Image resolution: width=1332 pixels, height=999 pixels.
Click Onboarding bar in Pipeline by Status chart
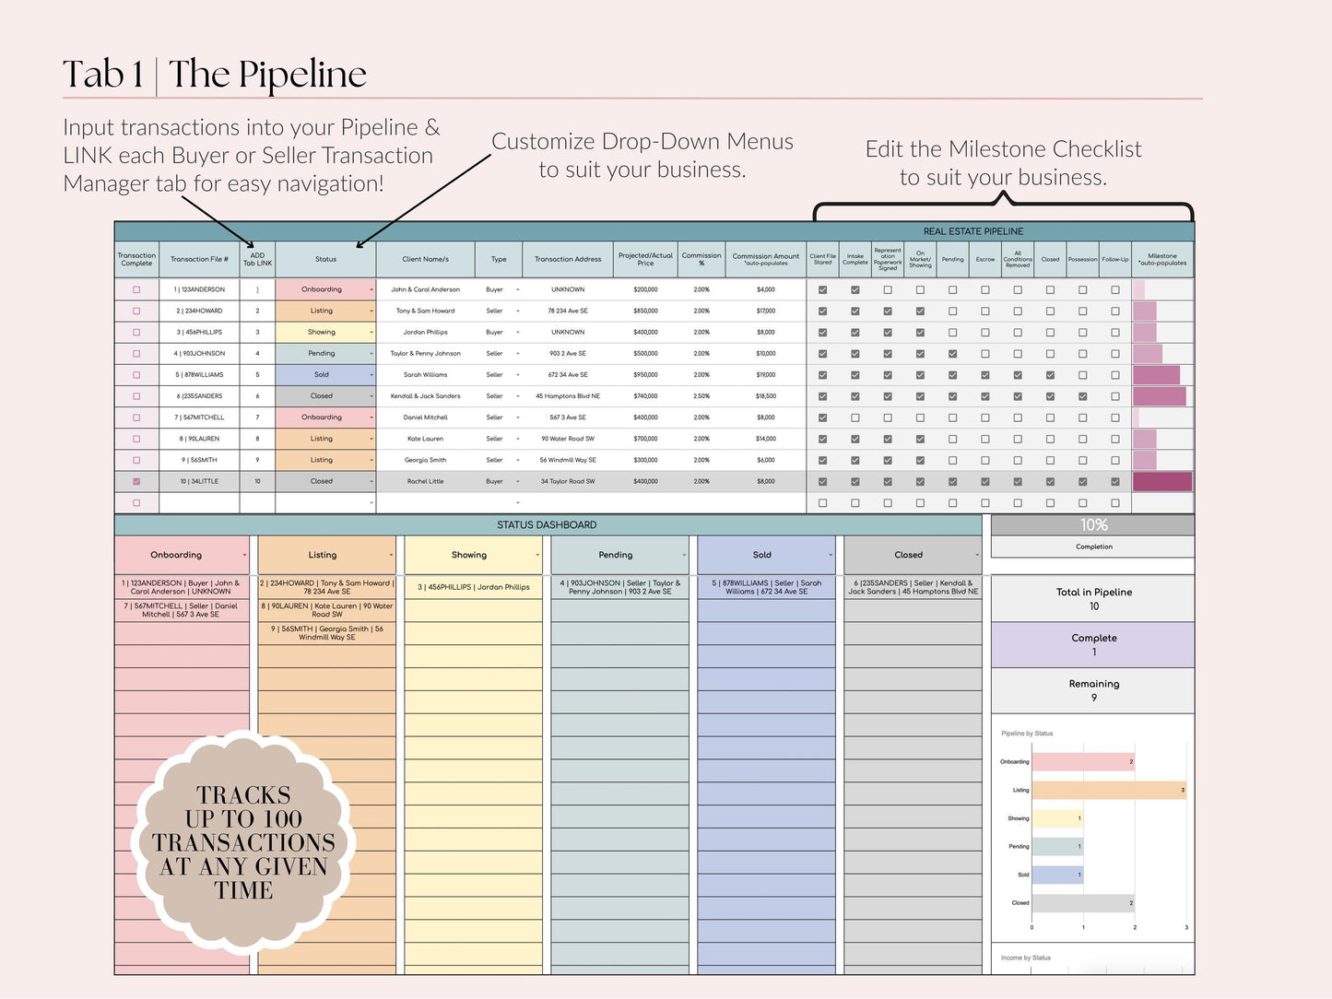(x=1083, y=762)
